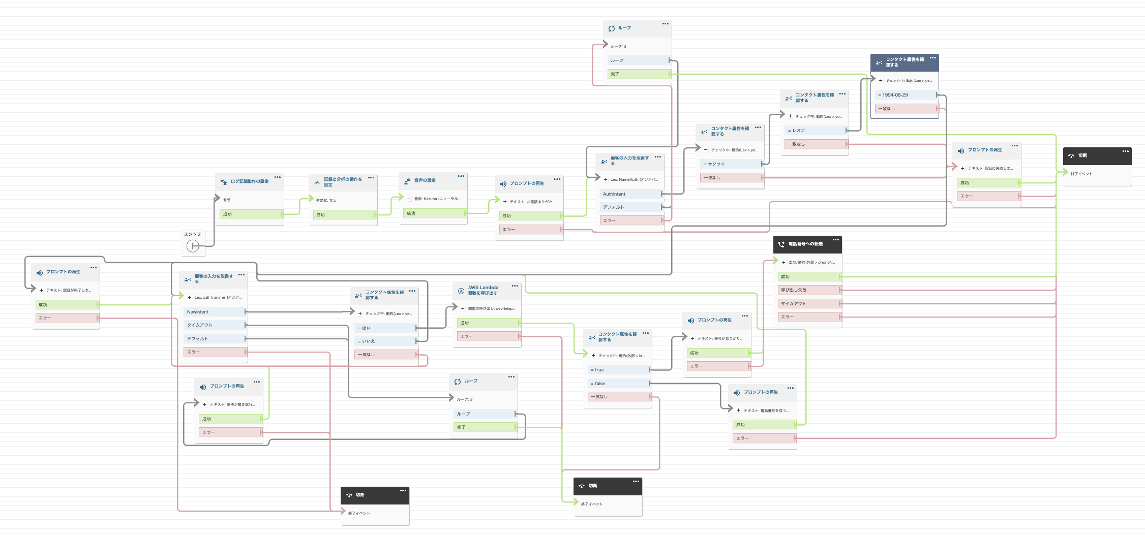Open ellipsis menu of 記録と分析の動作を設定 block

371,178
